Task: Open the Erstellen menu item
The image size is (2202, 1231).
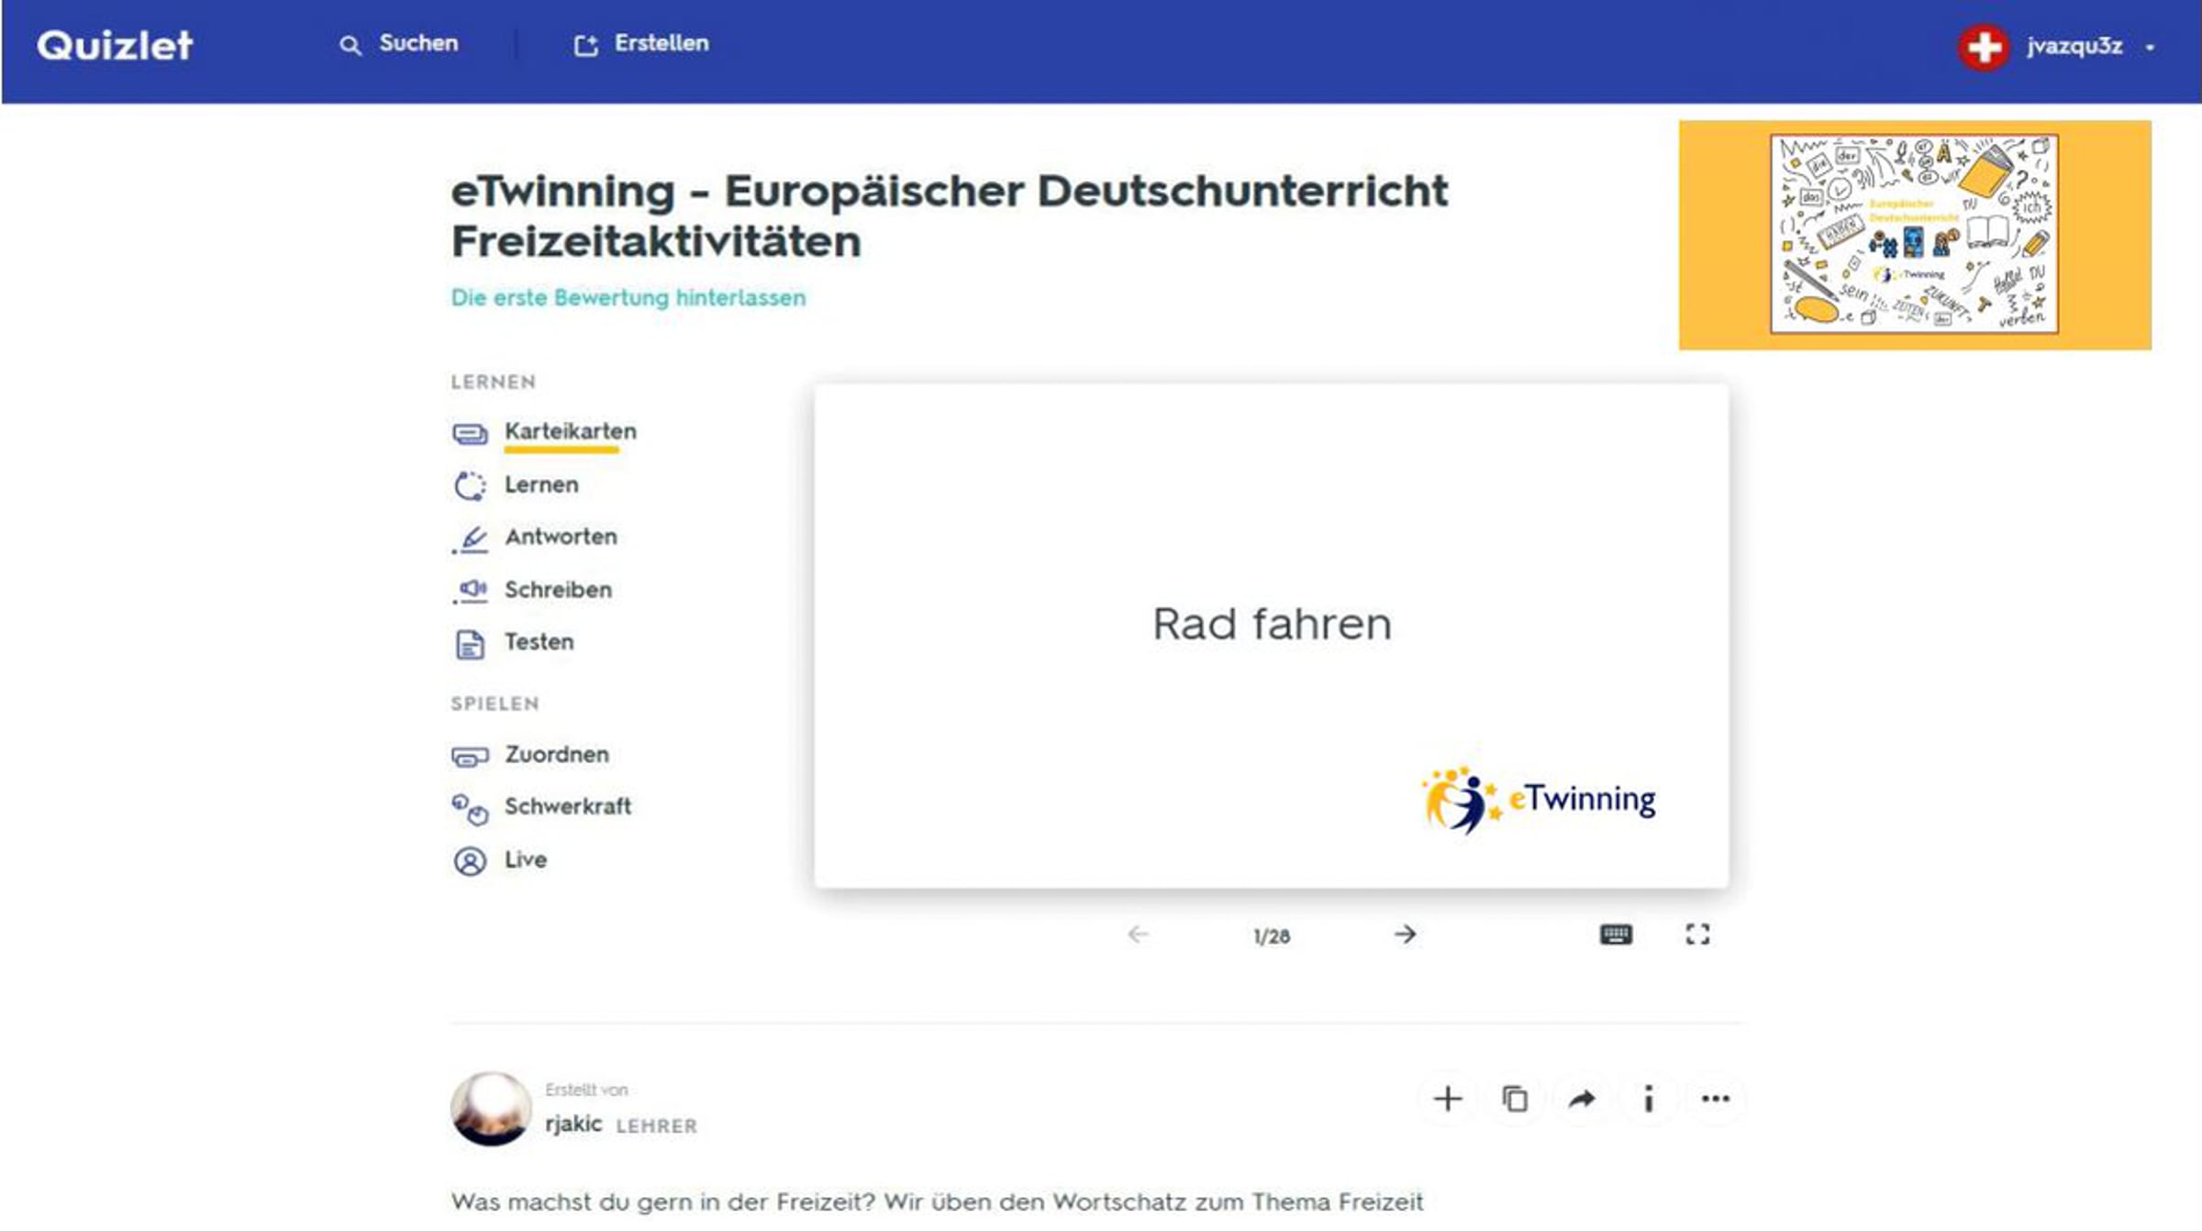Action: [x=662, y=43]
